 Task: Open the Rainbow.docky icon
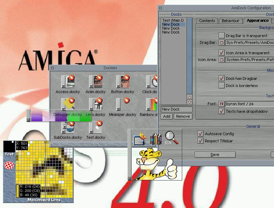(x=152, y=104)
